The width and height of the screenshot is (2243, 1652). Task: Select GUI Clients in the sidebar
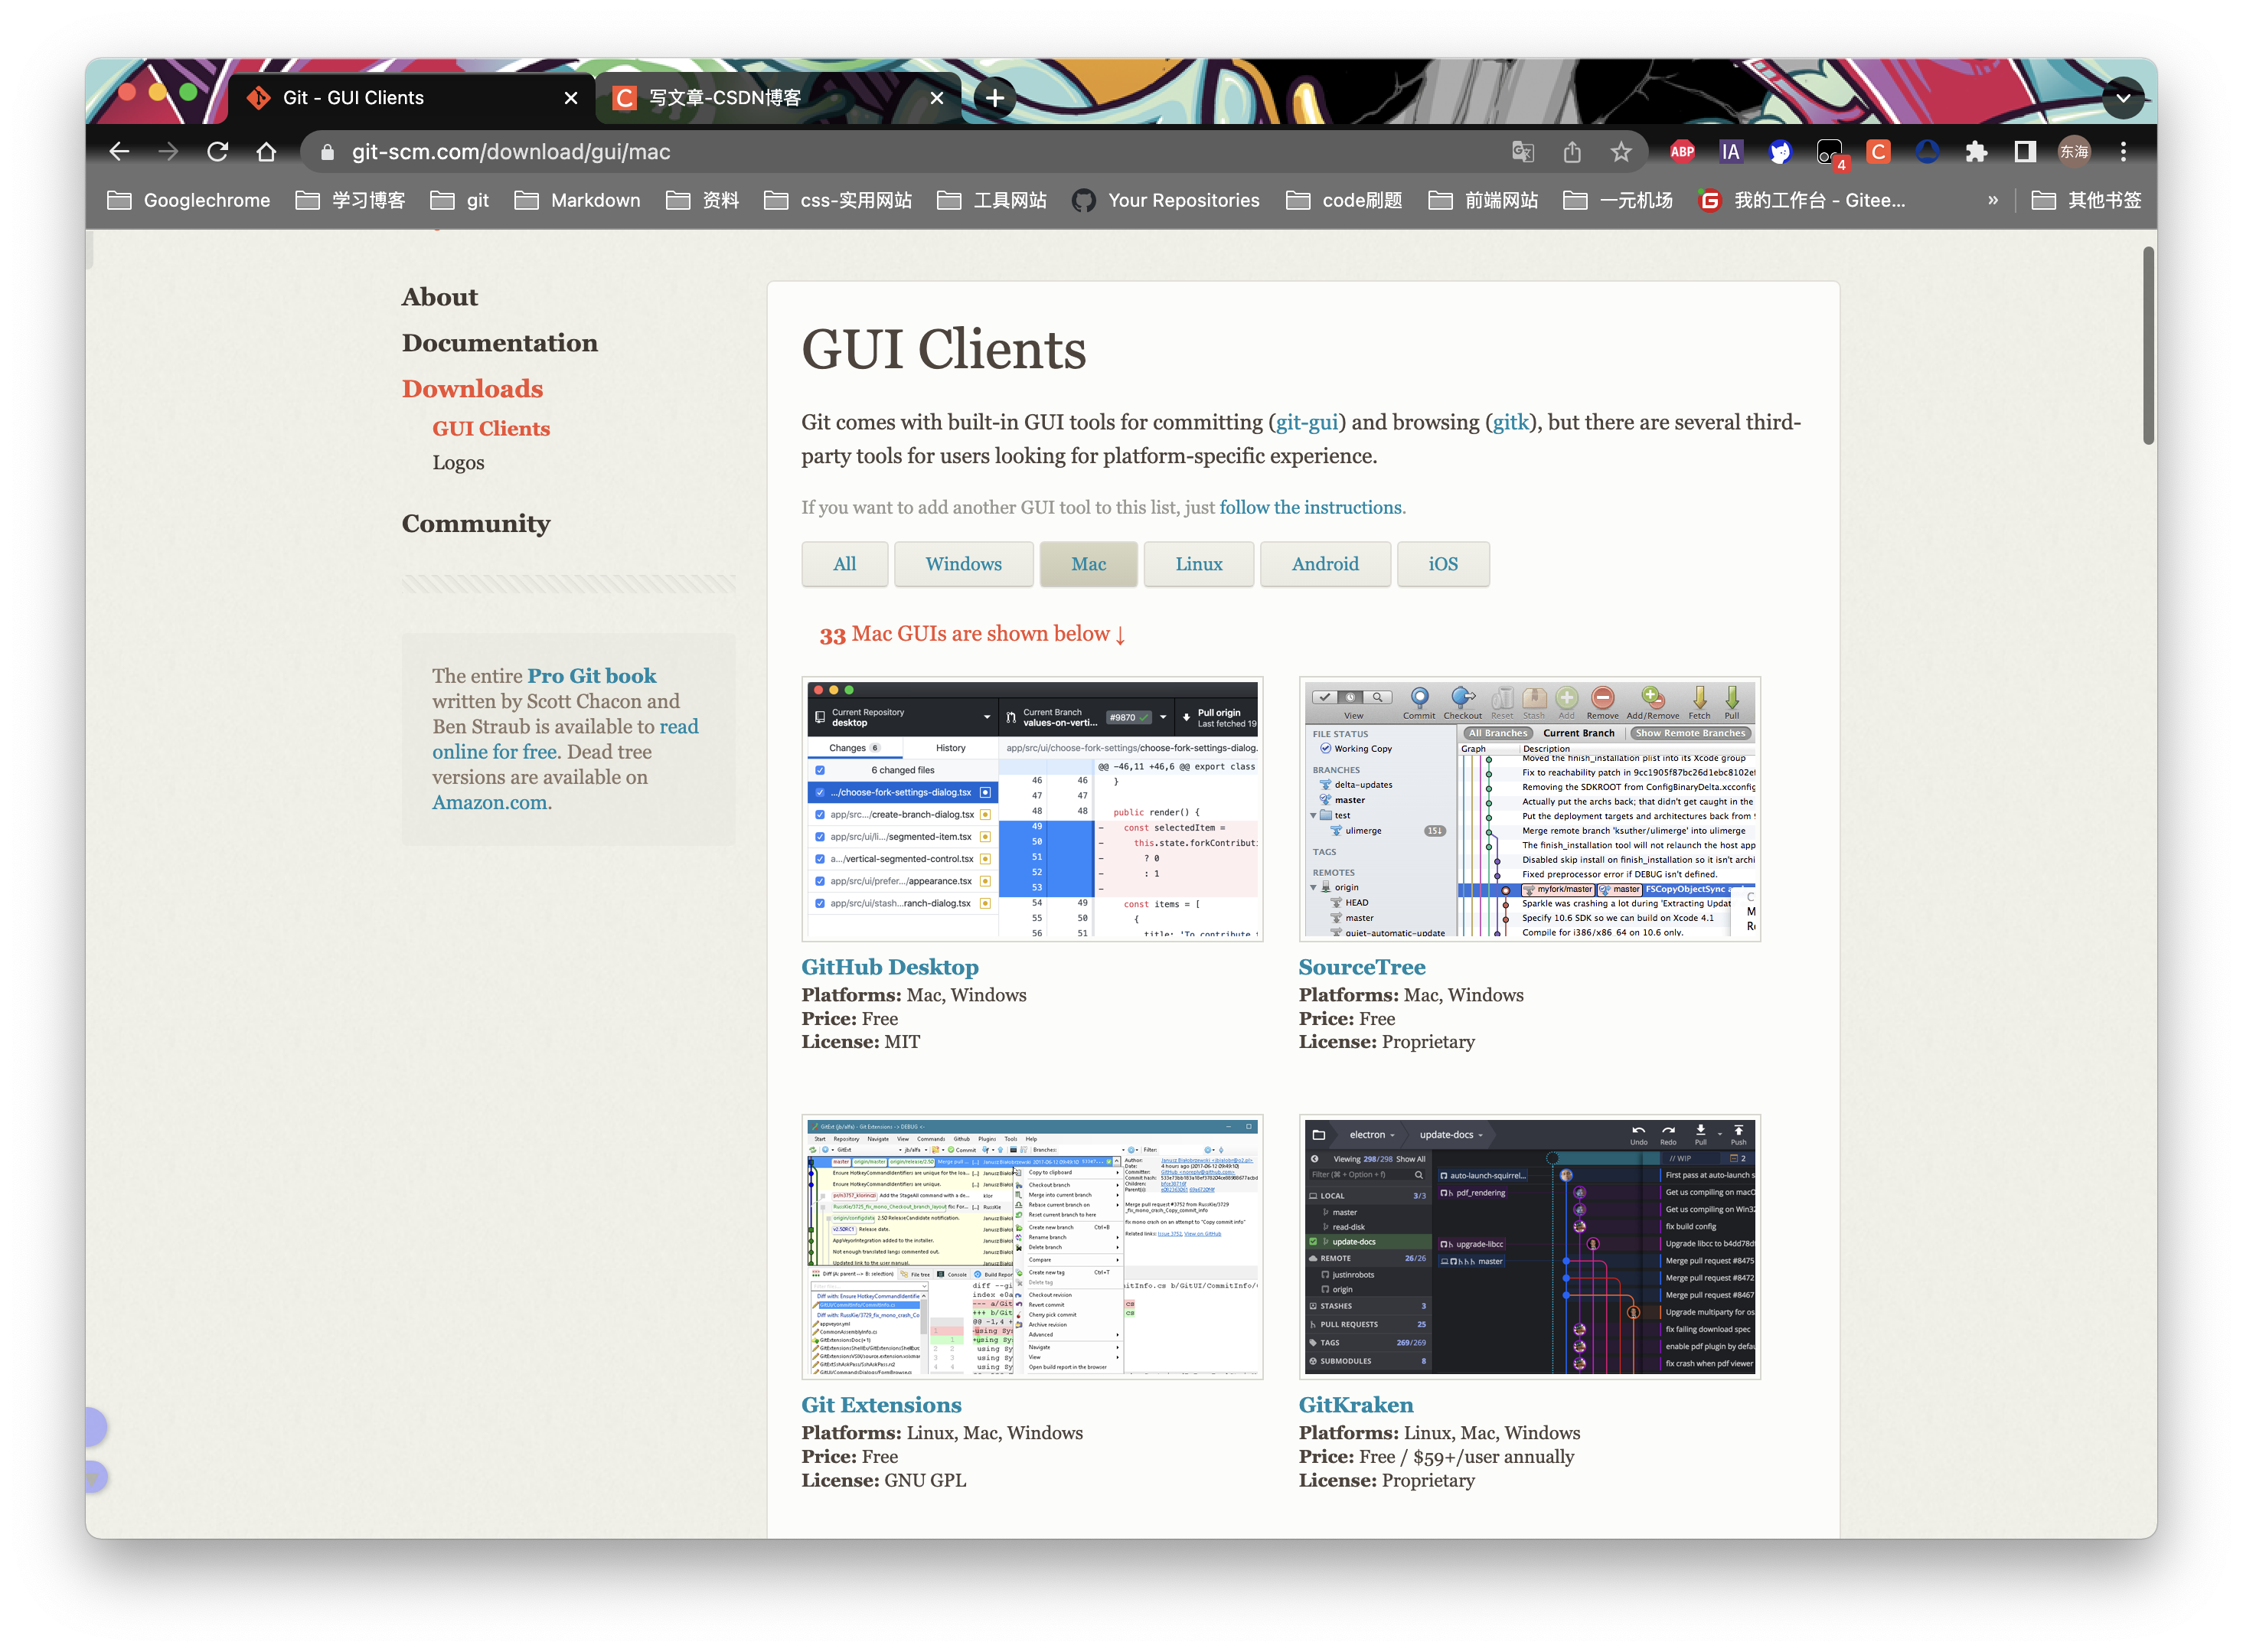pyautogui.click(x=491, y=429)
